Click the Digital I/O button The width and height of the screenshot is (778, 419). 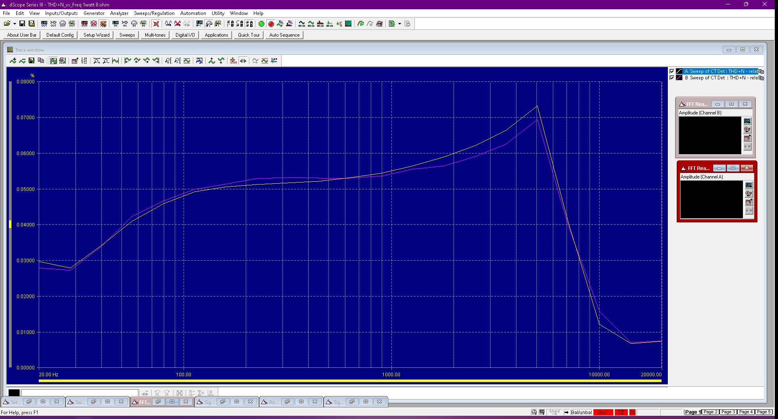tap(185, 35)
